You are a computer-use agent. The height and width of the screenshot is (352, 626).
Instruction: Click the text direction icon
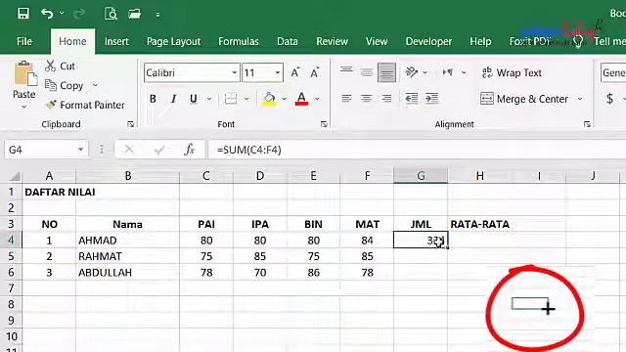[448, 72]
